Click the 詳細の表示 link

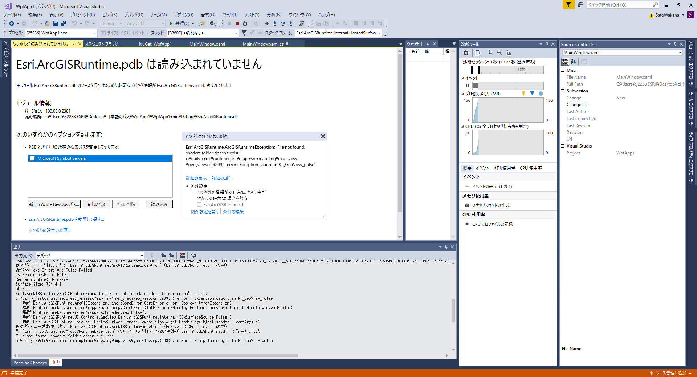(196, 178)
